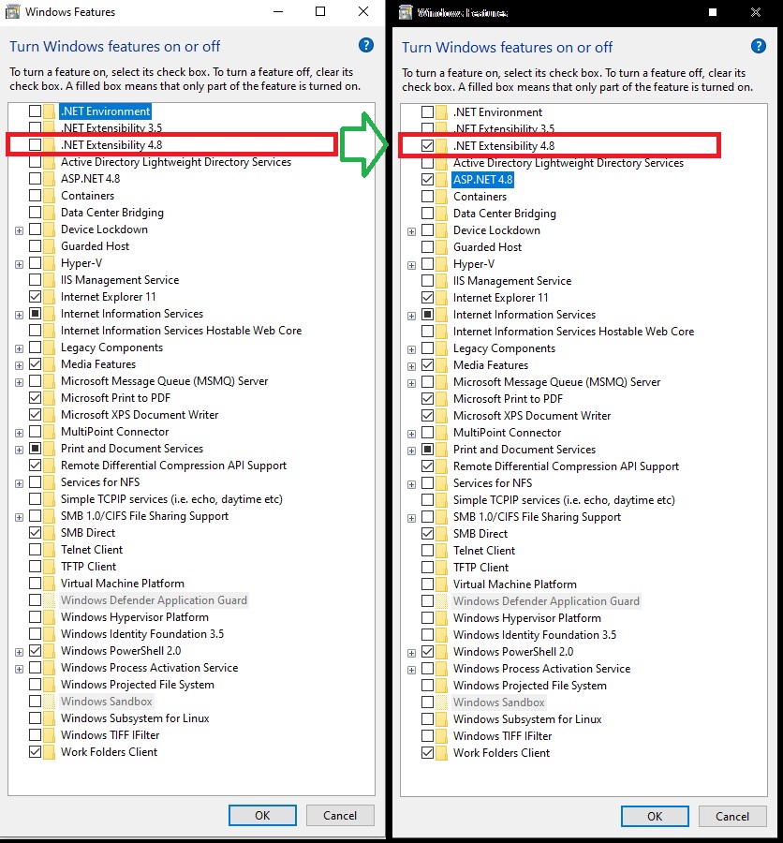
Task: Expand Device Lockdown node in left window
Action: click(x=20, y=230)
